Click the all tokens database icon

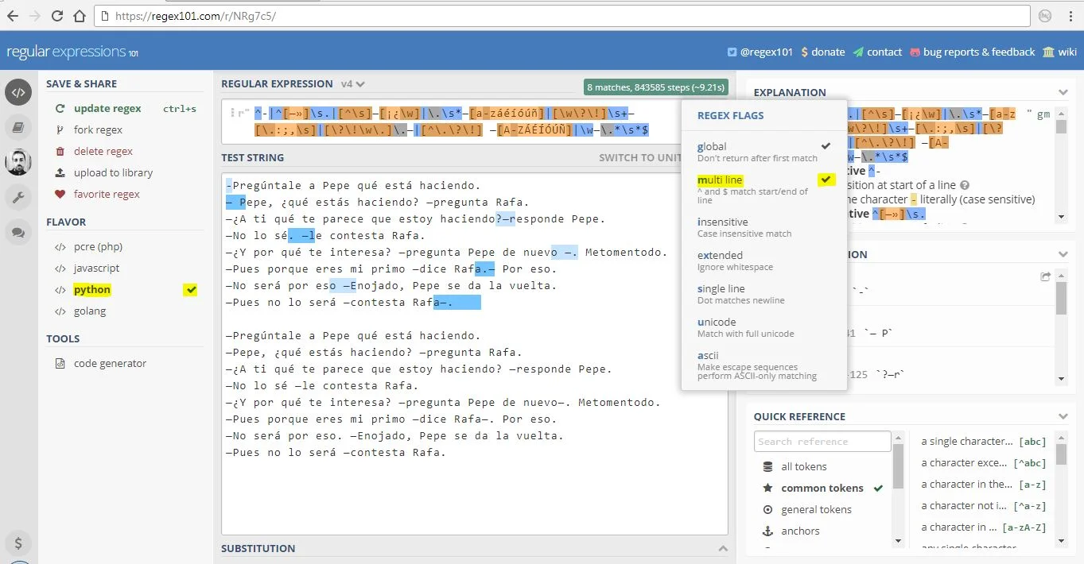767,467
